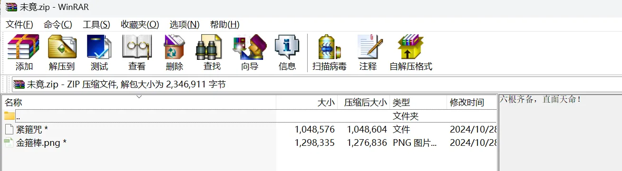
Task: Show archive Info (信息) icon
Action: click(287, 52)
